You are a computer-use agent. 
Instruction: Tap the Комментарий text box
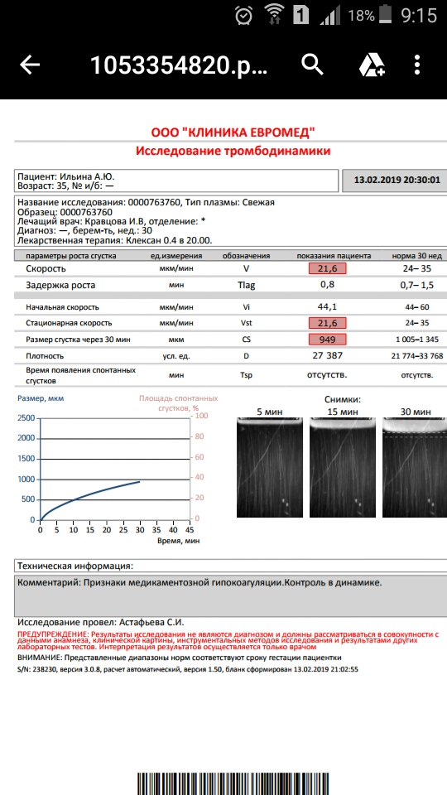coord(231,595)
